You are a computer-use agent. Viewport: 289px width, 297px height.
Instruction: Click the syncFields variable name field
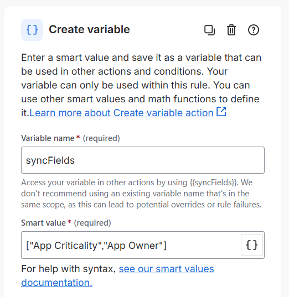tap(143, 160)
